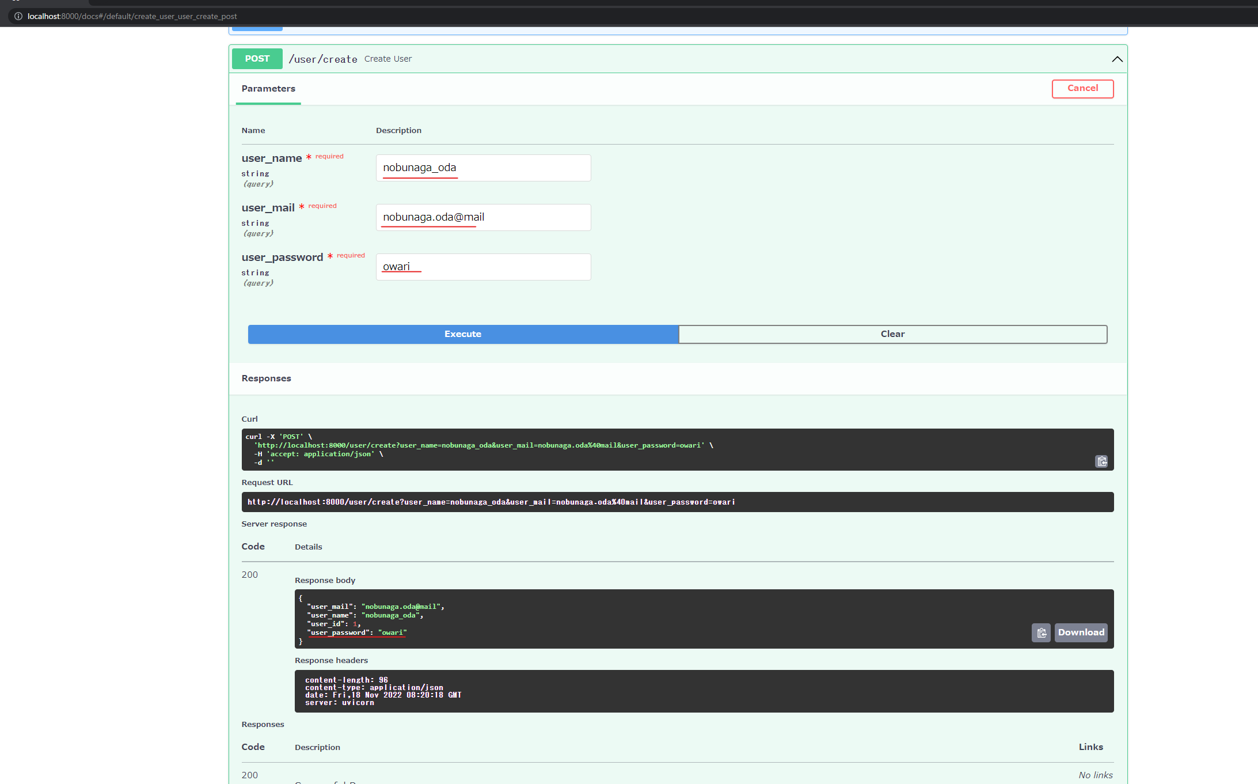The width and height of the screenshot is (1258, 784).
Task: Copy the curl command to clipboard
Action: click(1101, 461)
